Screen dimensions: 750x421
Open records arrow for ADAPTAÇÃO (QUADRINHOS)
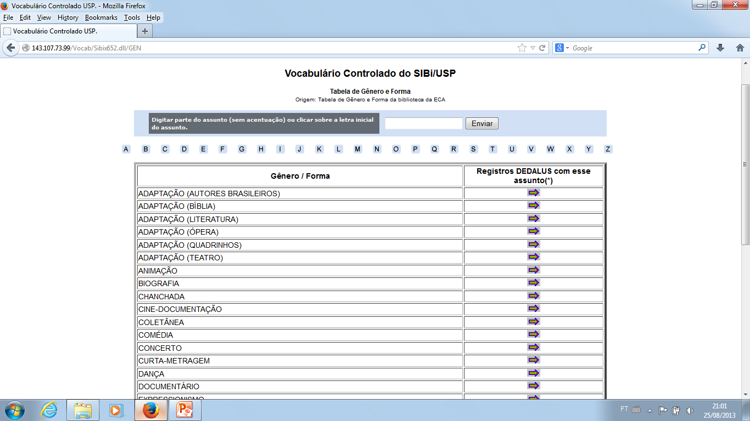[x=534, y=244]
